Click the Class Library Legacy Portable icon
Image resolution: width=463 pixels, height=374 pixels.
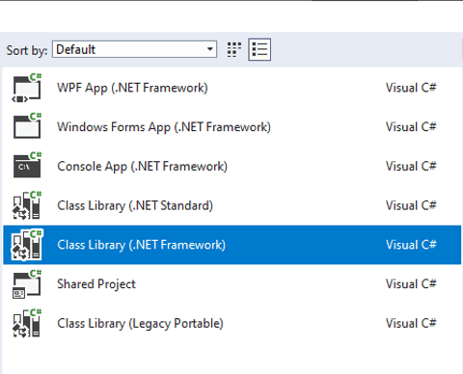pyautogui.click(x=27, y=323)
